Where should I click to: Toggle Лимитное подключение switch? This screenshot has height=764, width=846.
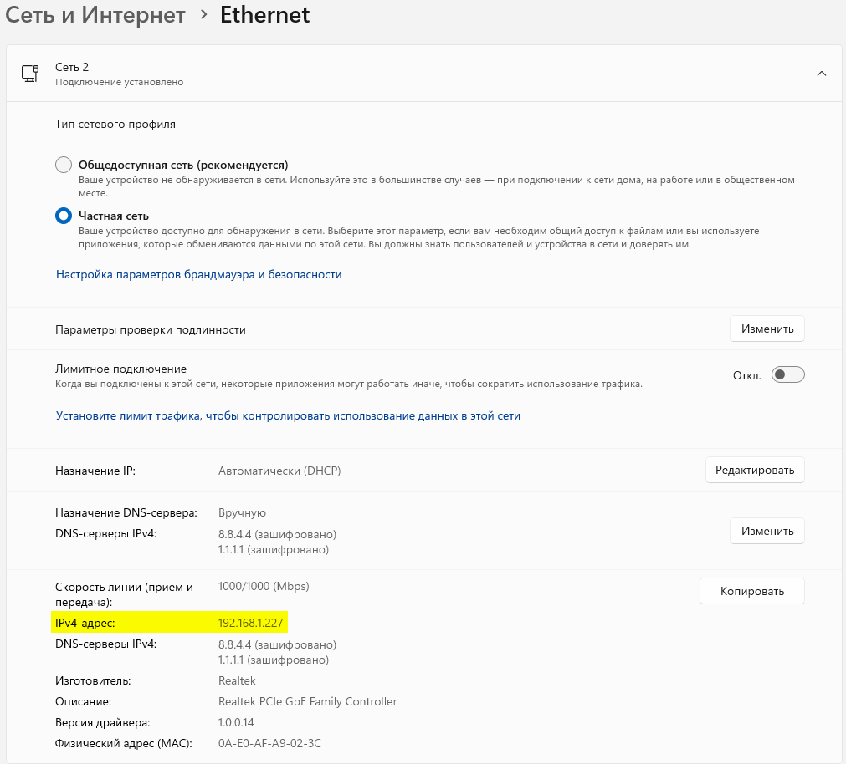[x=787, y=375]
